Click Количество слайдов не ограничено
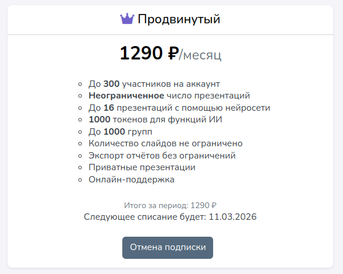This screenshot has height=274, width=343. tap(165, 143)
